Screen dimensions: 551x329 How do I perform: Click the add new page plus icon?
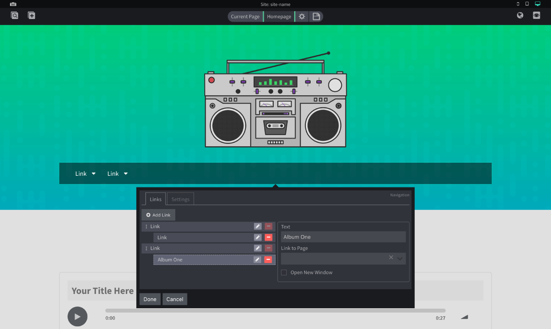pos(32,16)
